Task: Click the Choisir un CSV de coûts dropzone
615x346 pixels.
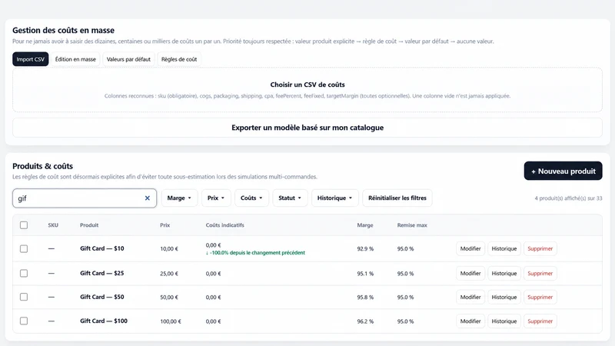Action: 307,90
